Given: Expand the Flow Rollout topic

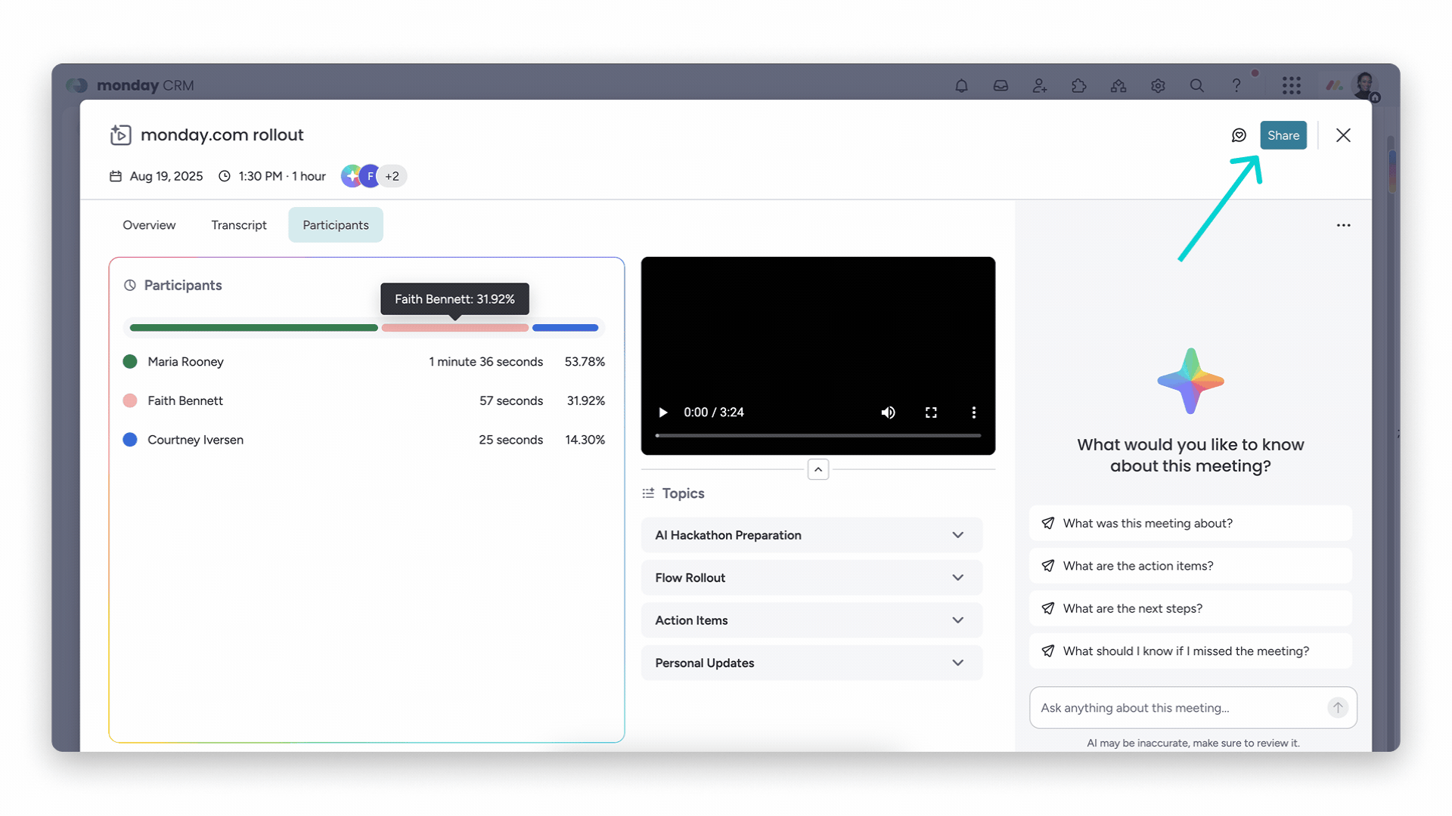Looking at the screenshot, I should click(x=811, y=578).
